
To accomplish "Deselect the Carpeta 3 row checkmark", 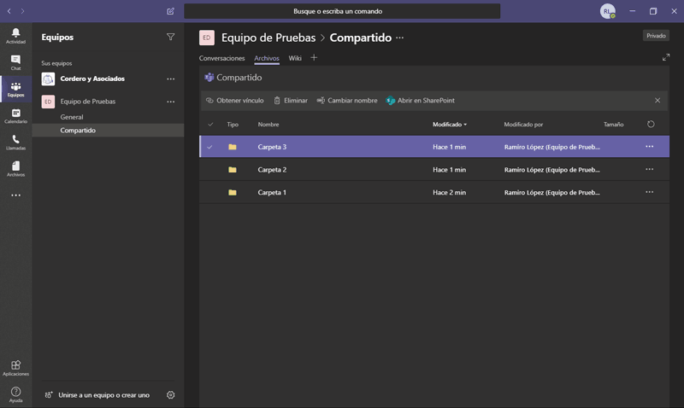I will [x=209, y=147].
